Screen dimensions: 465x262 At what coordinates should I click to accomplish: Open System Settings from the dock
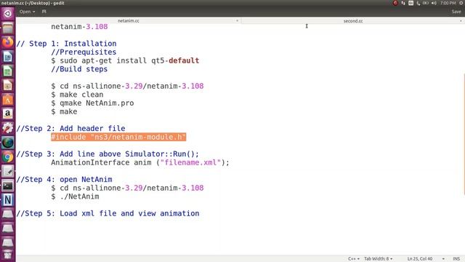pyautogui.click(x=8, y=128)
